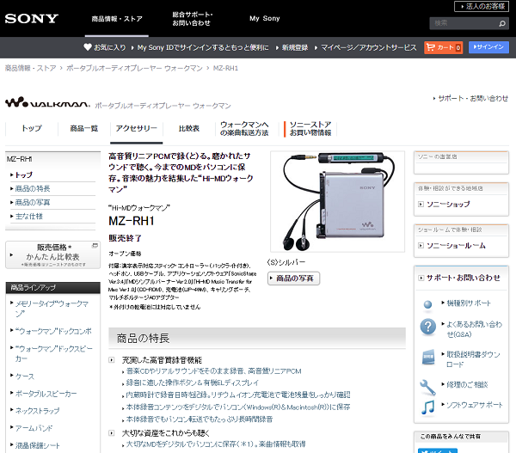The image size is (516, 453).
Task: Open ケース lineup link
Action: [x=25, y=376]
